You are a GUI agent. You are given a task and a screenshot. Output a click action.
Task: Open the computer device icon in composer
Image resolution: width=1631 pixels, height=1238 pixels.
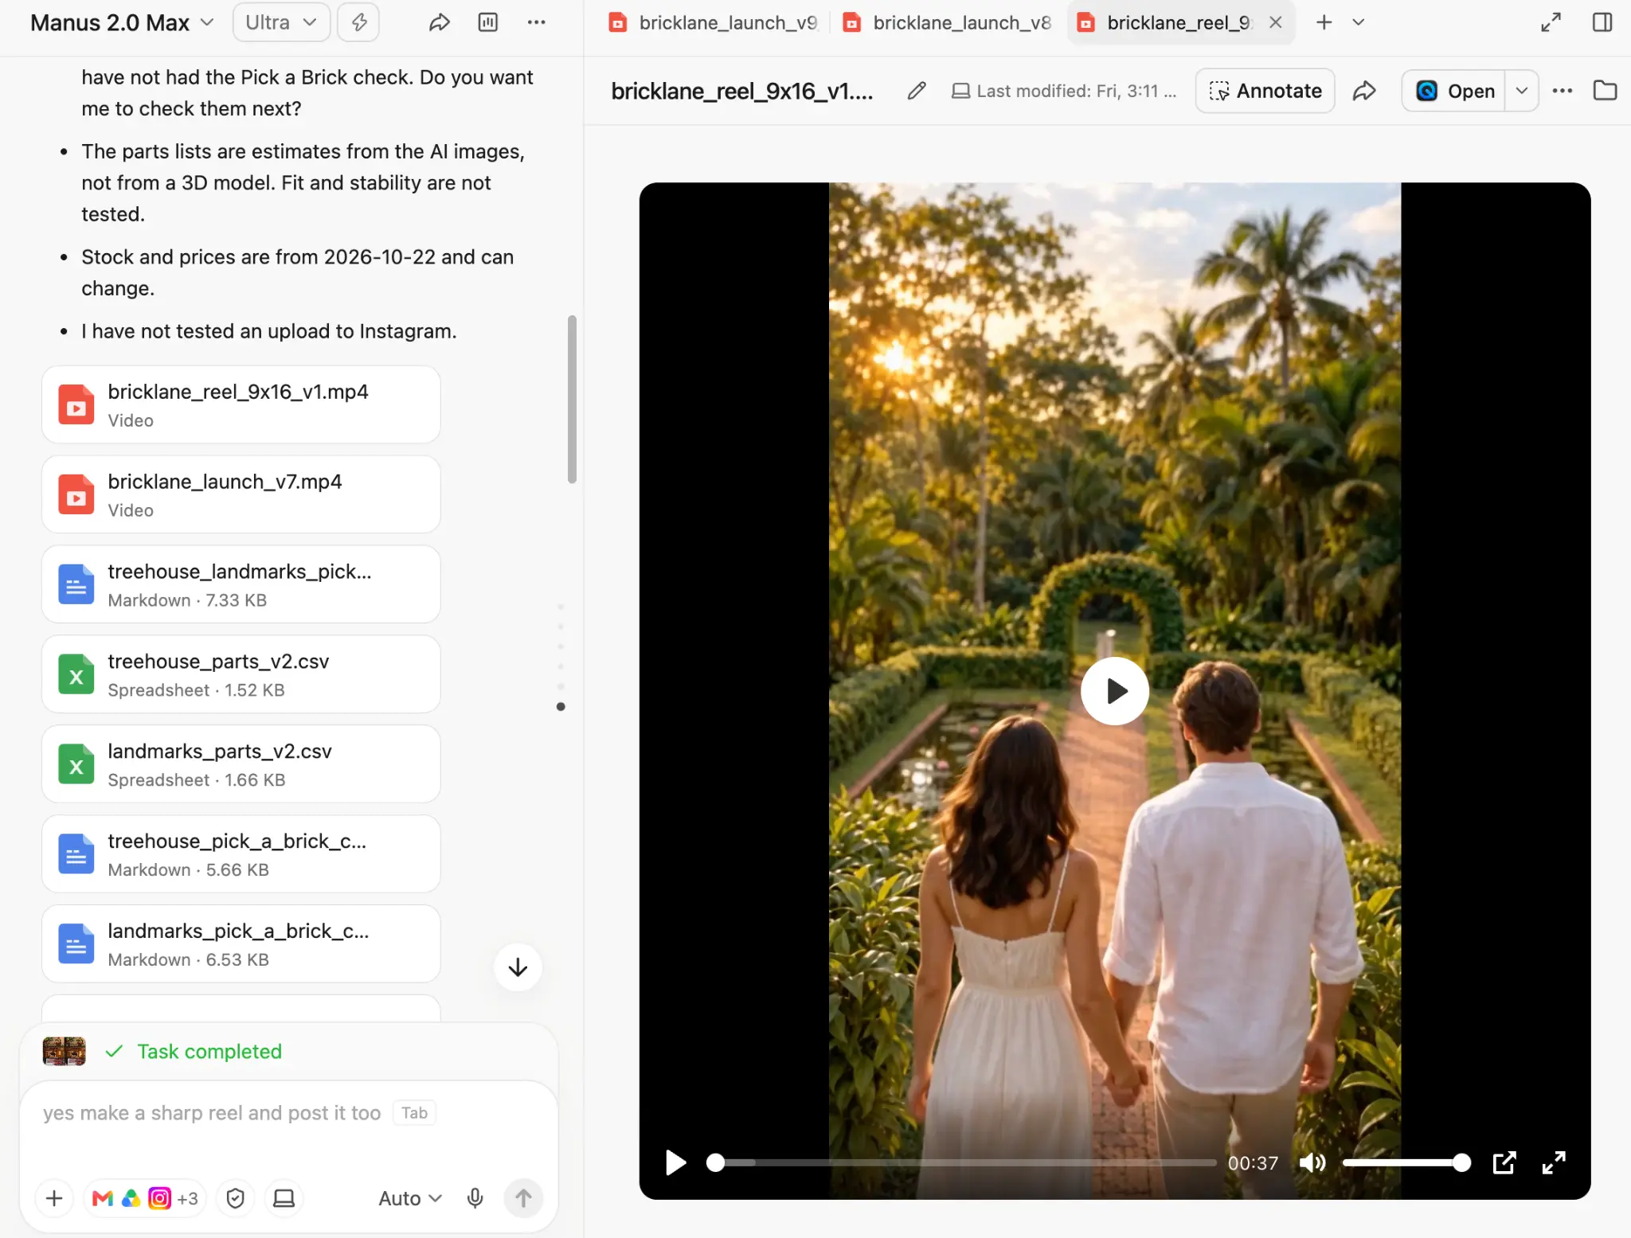284,1197
